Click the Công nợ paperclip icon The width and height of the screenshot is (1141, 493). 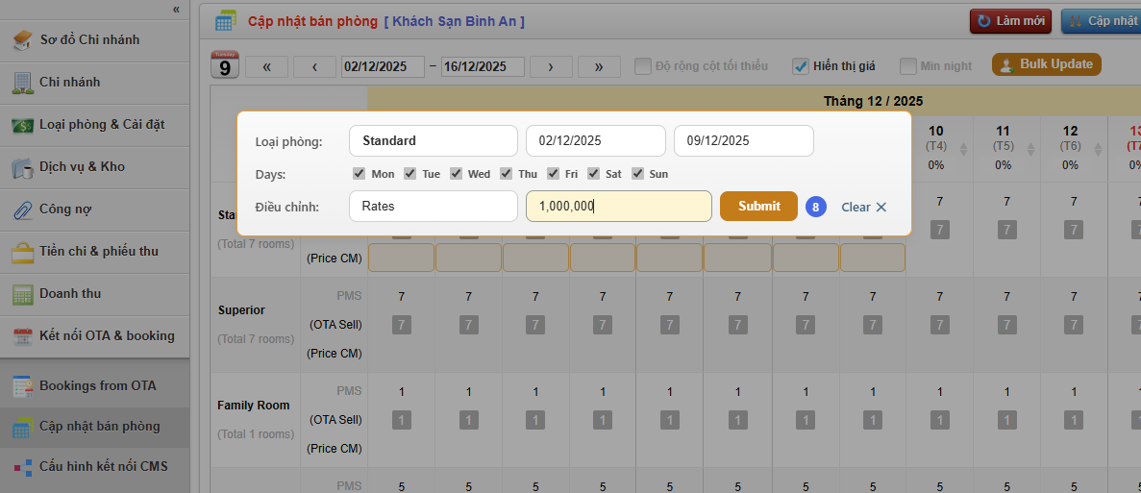23,210
